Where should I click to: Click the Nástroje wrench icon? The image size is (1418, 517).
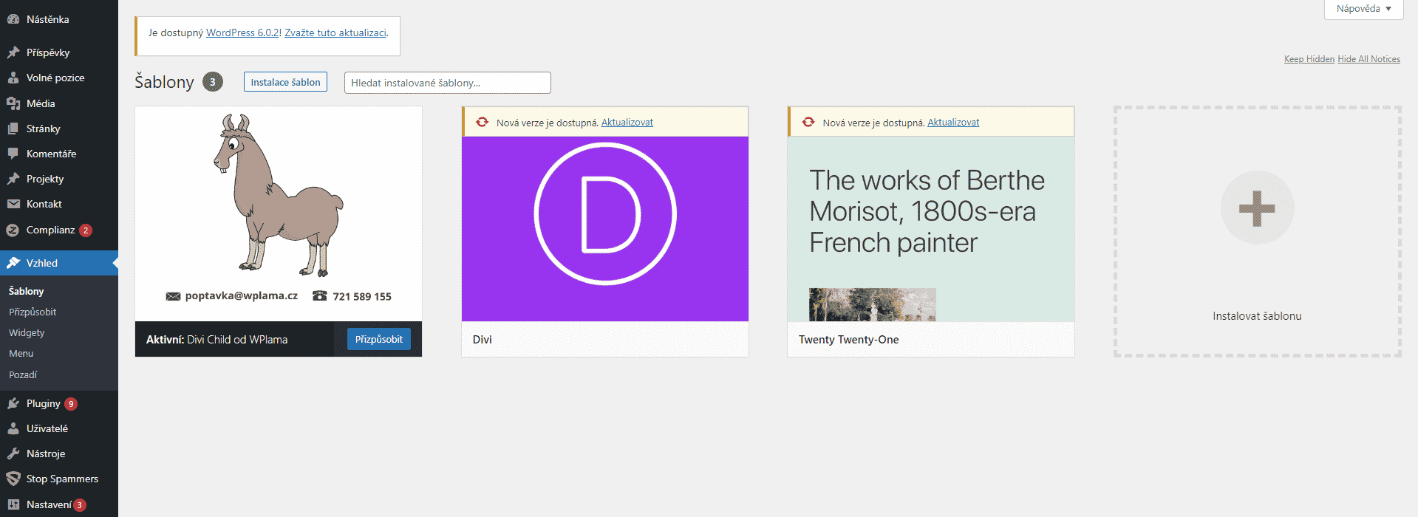click(x=13, y=453)
